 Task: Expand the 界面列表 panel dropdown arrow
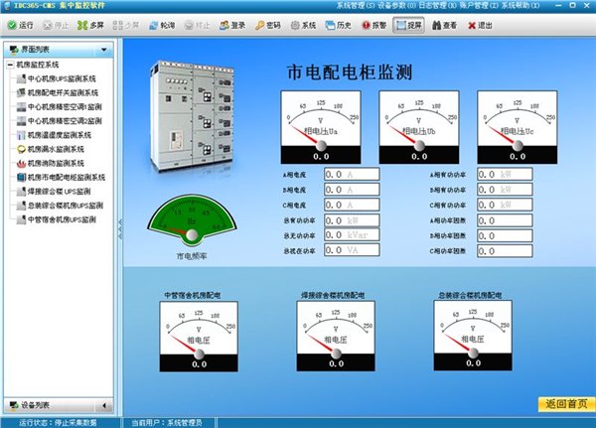[103, 50]
